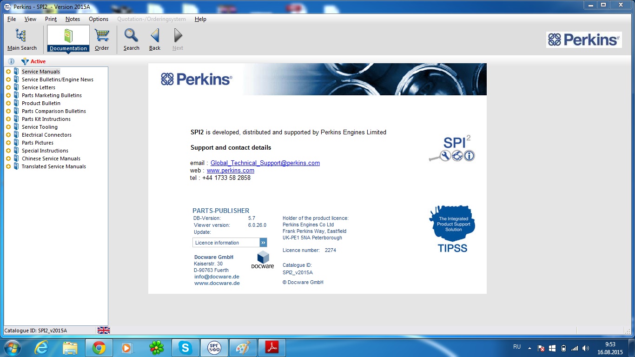635x357 pixels.
Task: Open the www.docware.de link
Action: point(217,283)
